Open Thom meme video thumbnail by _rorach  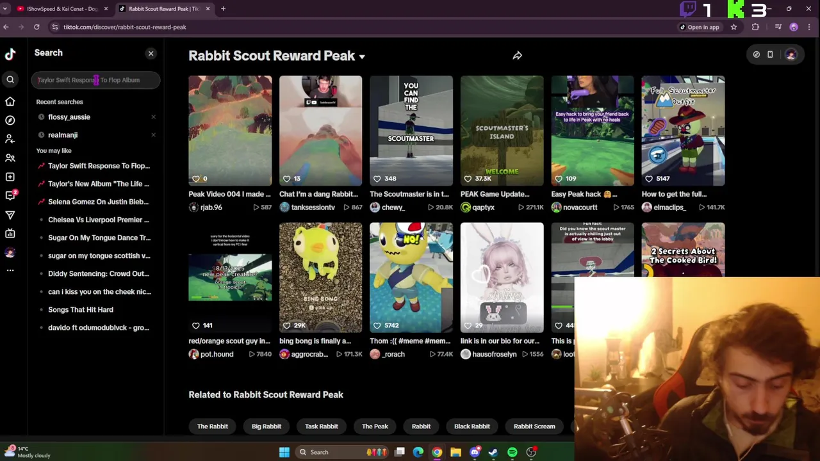point(411,277)
